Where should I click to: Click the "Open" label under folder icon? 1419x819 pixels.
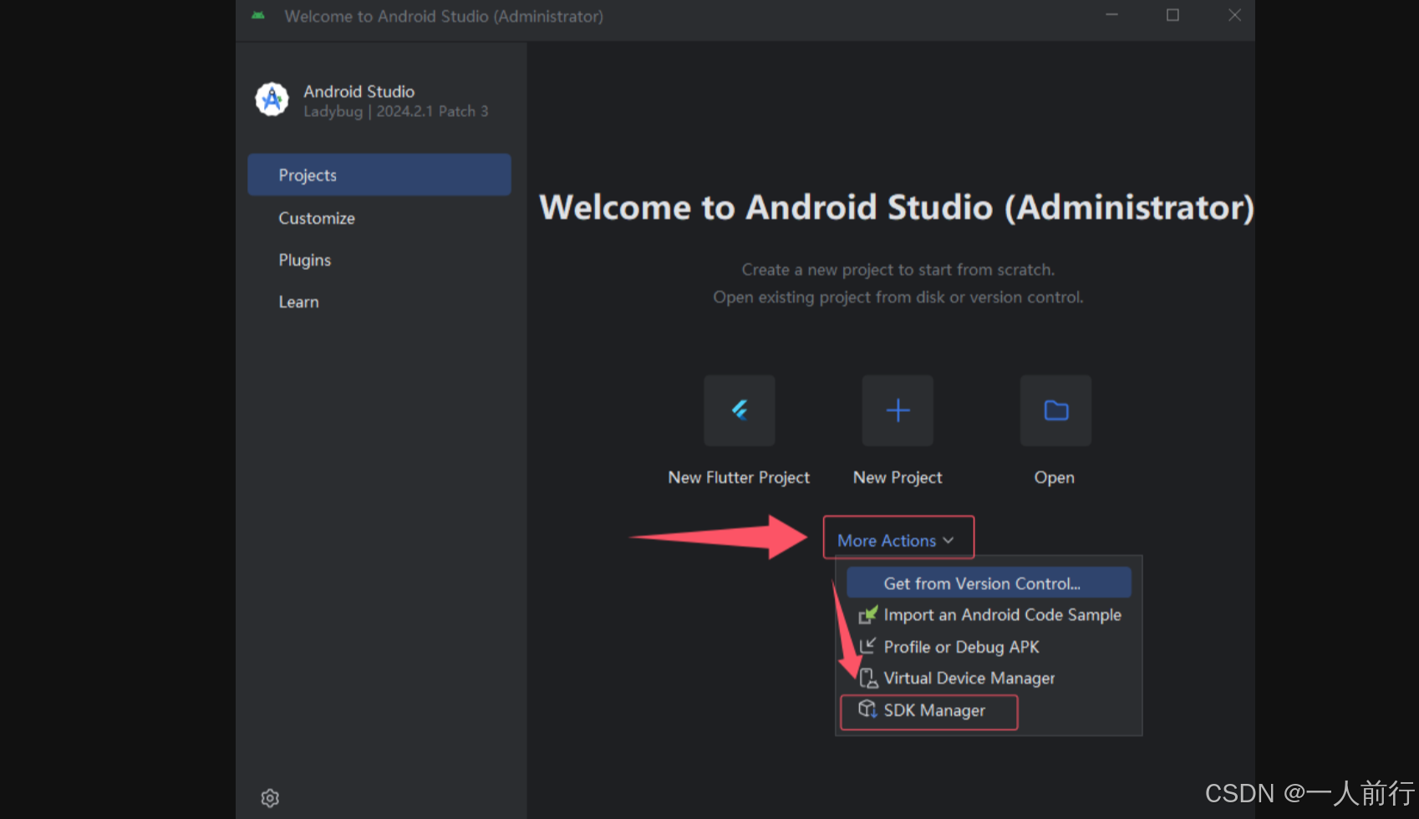point(1055,477)
